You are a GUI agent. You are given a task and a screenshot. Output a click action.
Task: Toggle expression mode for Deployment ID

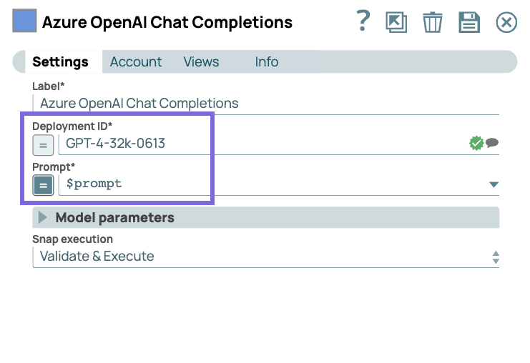tap(43, 144)
